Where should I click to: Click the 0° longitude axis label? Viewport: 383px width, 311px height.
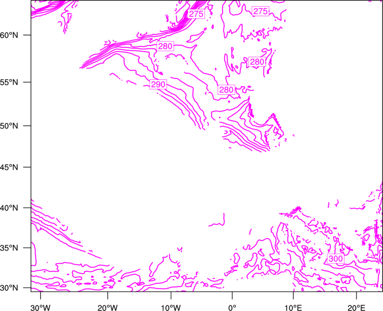point(232,308)
